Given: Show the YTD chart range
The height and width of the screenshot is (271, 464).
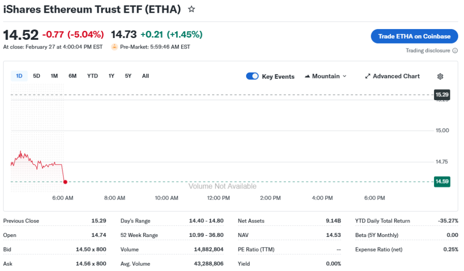Looking at the screenshot, I should click(x=92, y=76).
